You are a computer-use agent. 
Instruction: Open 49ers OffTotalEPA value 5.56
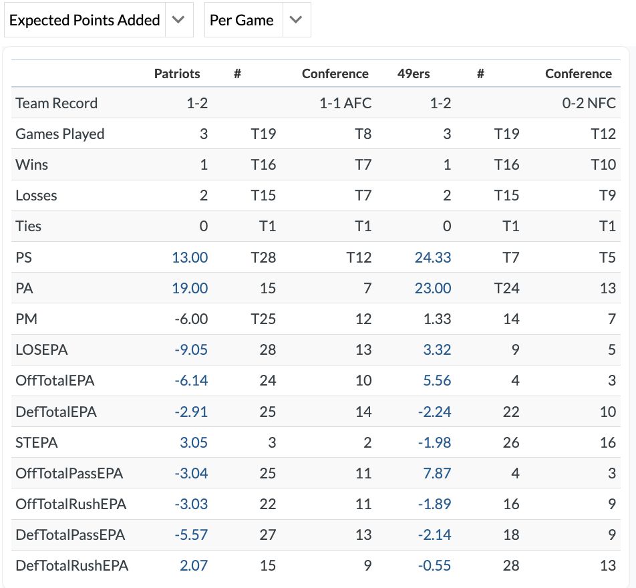(437, 380)
